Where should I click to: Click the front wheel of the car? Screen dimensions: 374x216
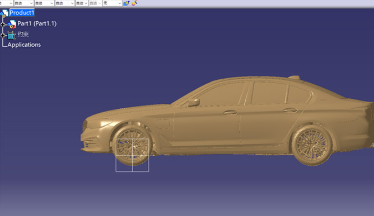coord(132,146)
